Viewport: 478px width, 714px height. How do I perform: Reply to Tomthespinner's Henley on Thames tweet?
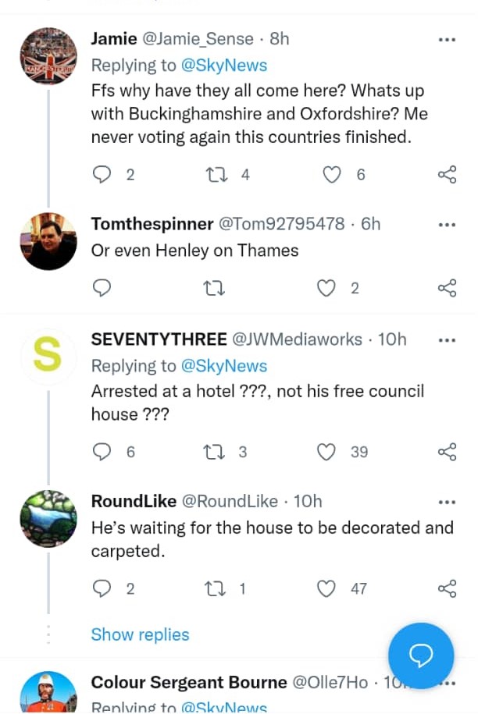tap(102, 289)
